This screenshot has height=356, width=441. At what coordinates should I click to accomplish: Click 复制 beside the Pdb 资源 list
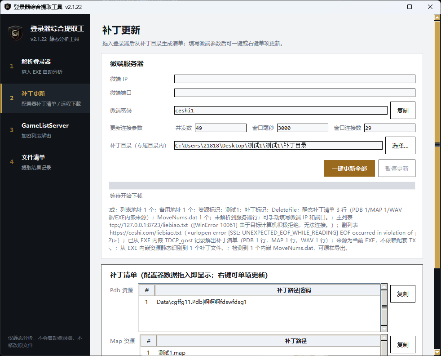click(x=402, y=294)
